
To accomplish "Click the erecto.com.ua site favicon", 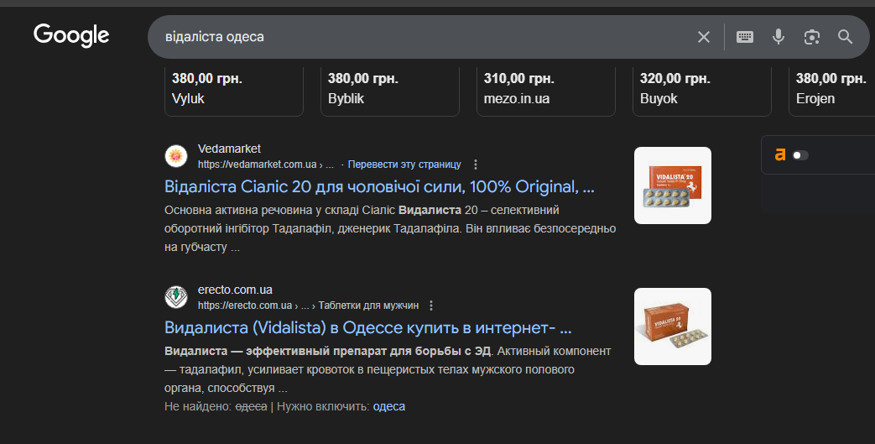I will [176, 297].
